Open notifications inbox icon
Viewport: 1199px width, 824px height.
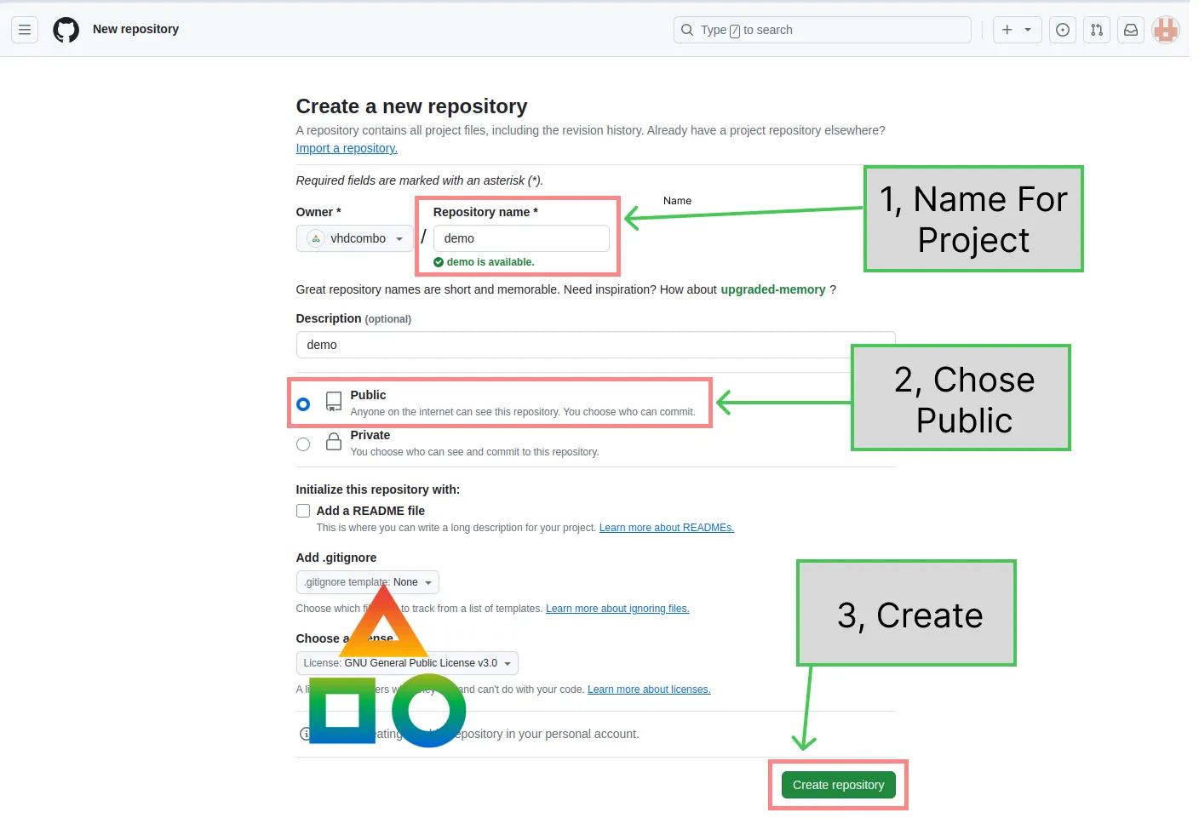(1131, 30)
